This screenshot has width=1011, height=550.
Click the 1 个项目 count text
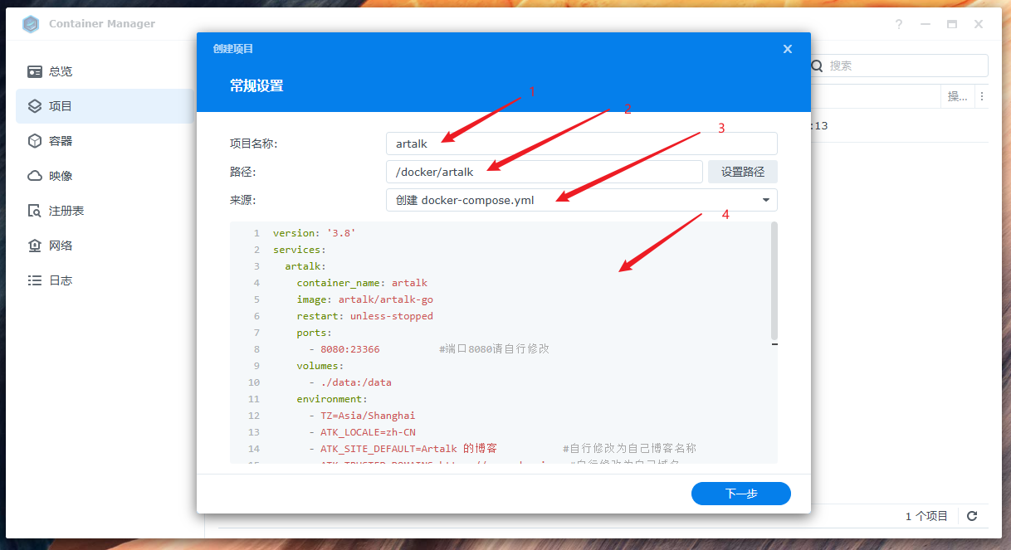tap(926, 516)
